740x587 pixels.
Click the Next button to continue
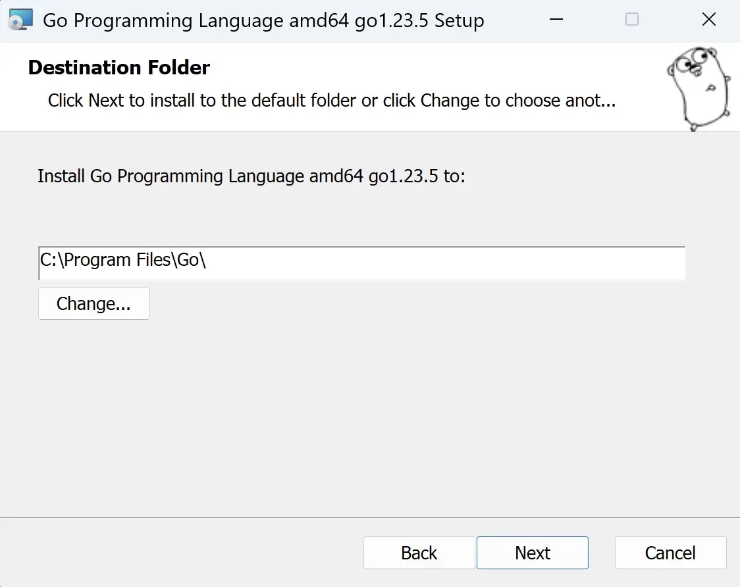[x=533, y=553]
